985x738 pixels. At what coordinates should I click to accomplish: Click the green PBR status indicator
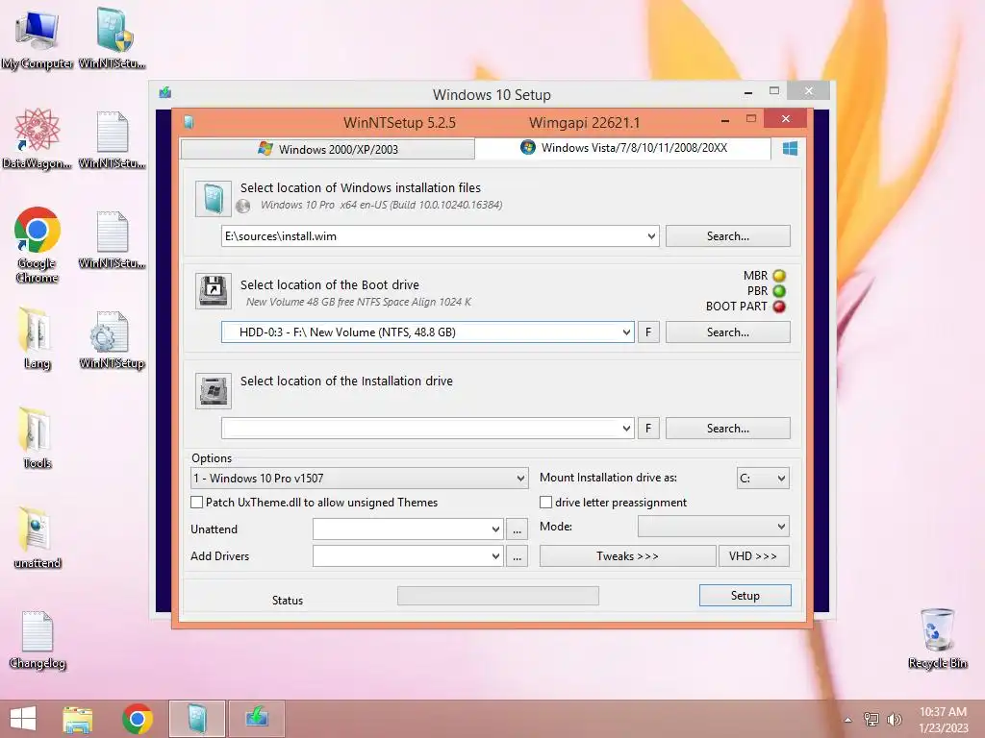tap(779, 291)
